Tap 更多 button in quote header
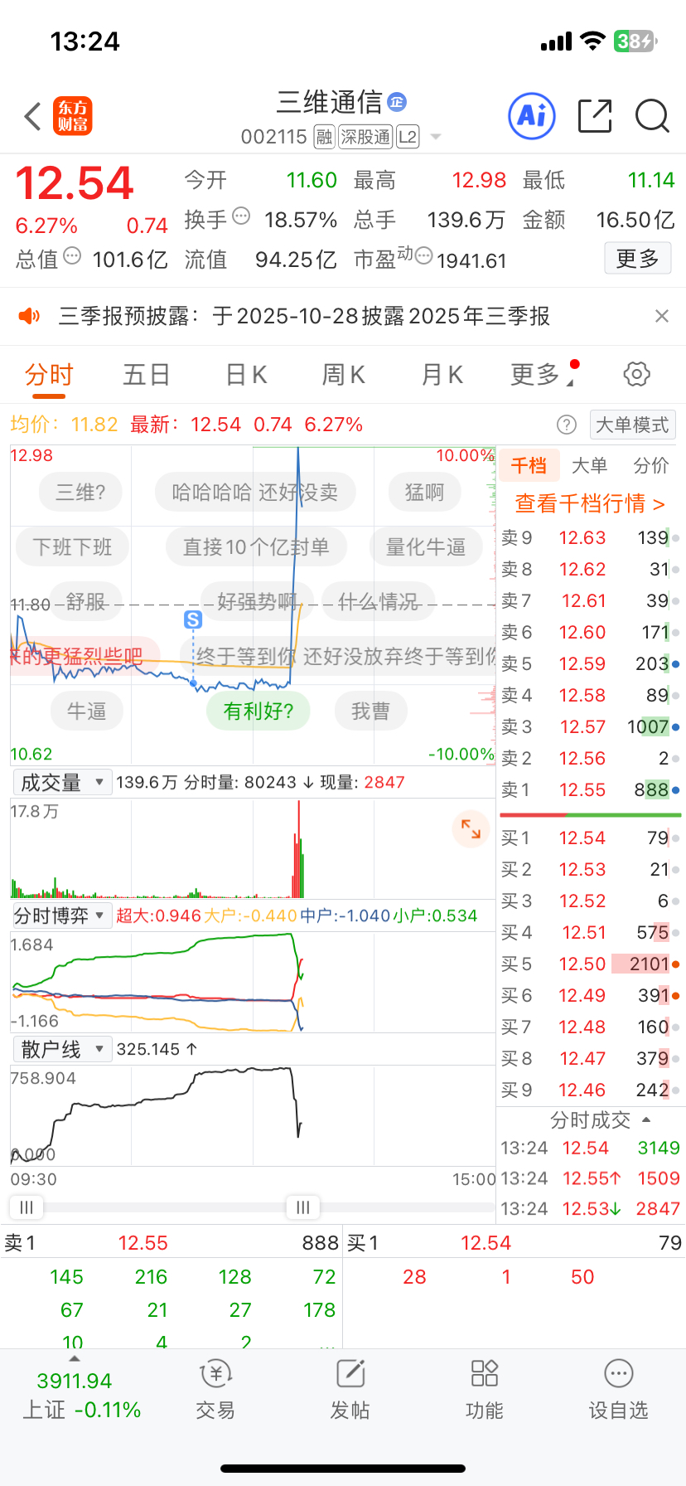686x1486 pixels. tap(637, 259)
